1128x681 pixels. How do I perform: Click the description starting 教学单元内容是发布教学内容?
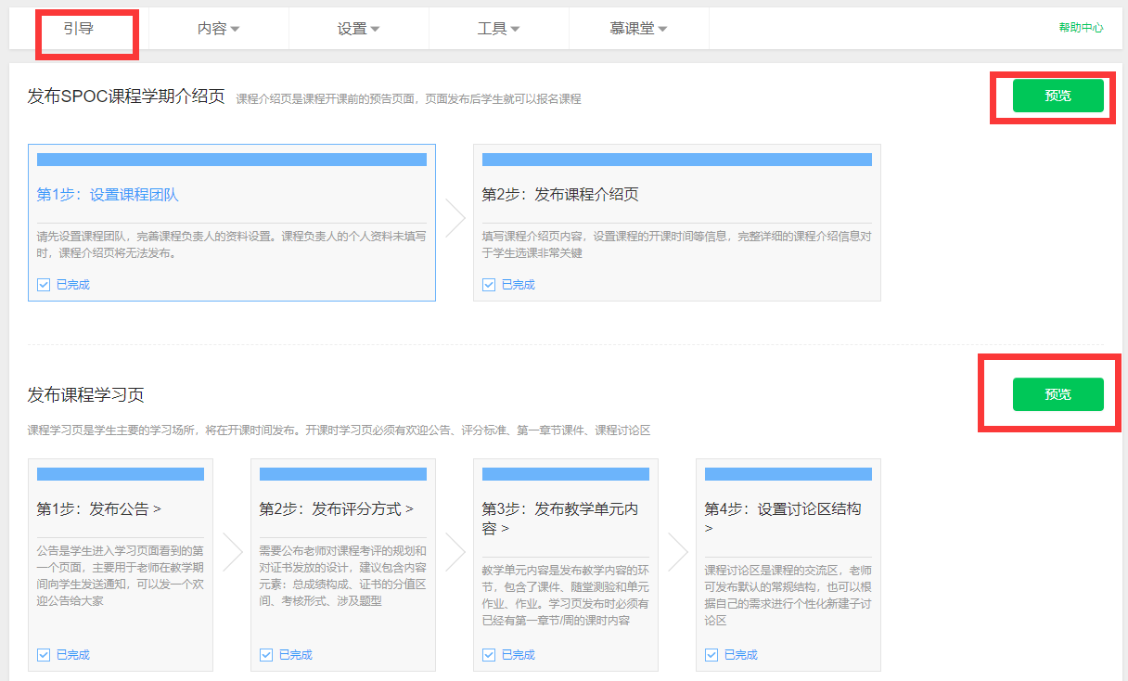coord(566,595)
